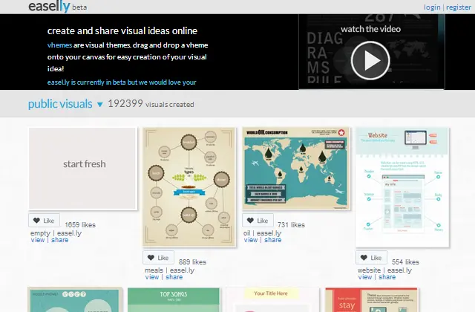Viewport: 475px width, 312px height.
Task: Like the empty start fresh visual
Action: tap(44, 221)
